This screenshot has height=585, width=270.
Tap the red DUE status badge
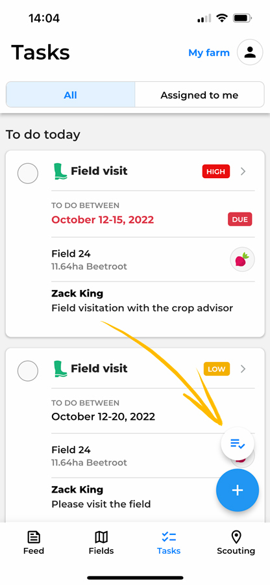240,220
